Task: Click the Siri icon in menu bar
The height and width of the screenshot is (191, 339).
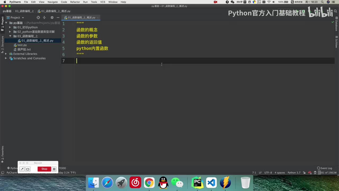Action: [x=328, y=2]
